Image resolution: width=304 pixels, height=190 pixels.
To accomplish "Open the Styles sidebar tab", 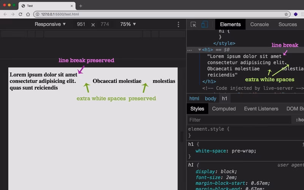I will click(197, 109).
